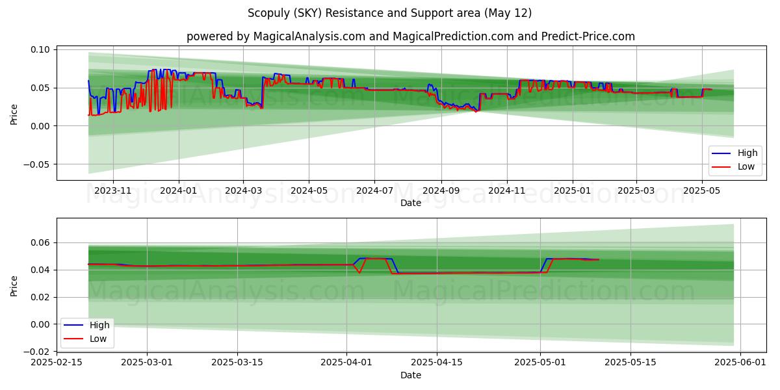
Task: Click the '2024-09' date tick label
Action: 441,191
